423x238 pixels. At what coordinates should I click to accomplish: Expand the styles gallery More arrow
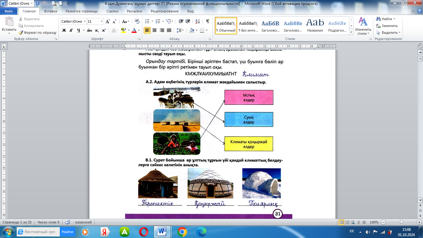tap(351, 32)
